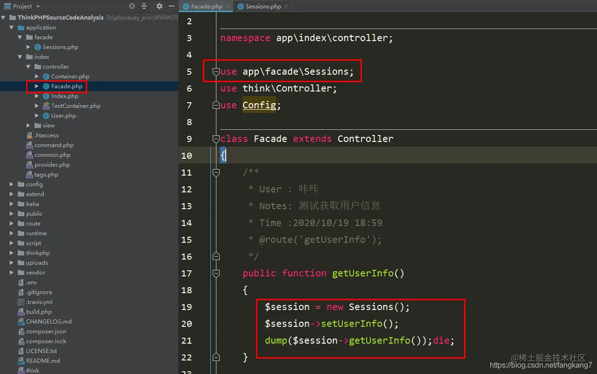Select the route folder
Screen dimensions: 597x374
(33, 224)
